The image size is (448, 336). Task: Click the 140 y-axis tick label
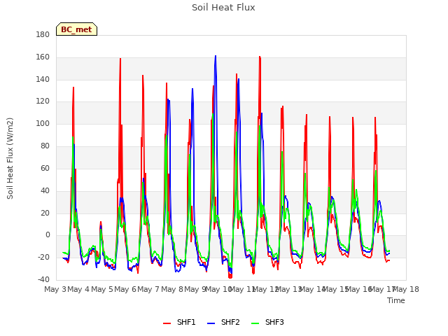(43, 79)
